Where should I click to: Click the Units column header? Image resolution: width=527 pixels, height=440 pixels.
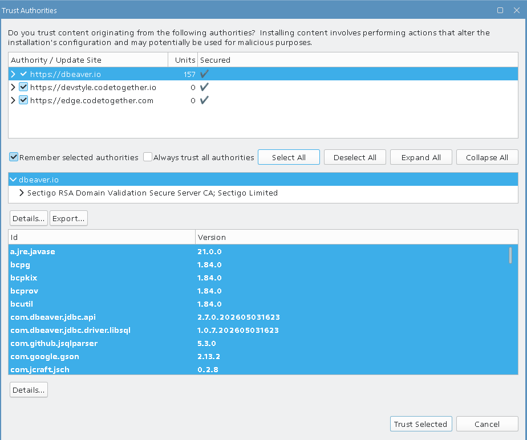pos(183,60)
